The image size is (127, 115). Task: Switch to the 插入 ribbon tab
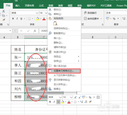pyautogui.click(x=17, y=5)
